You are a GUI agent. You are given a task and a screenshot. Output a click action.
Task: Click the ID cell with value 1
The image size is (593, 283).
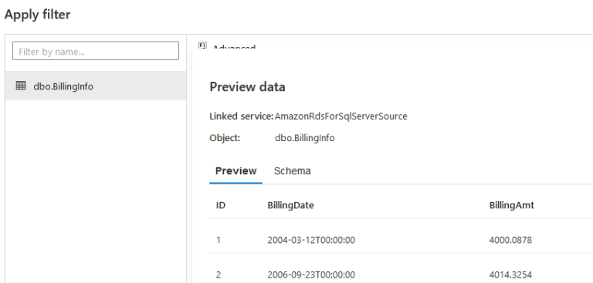219,240
